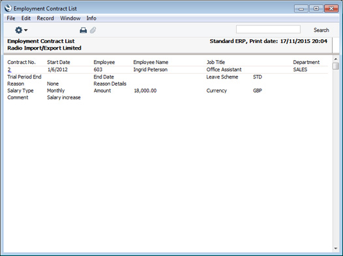This screenshot has width=343, height=256.
Task: Minimize the Employment Contract List window
Action: click(301, 8)
